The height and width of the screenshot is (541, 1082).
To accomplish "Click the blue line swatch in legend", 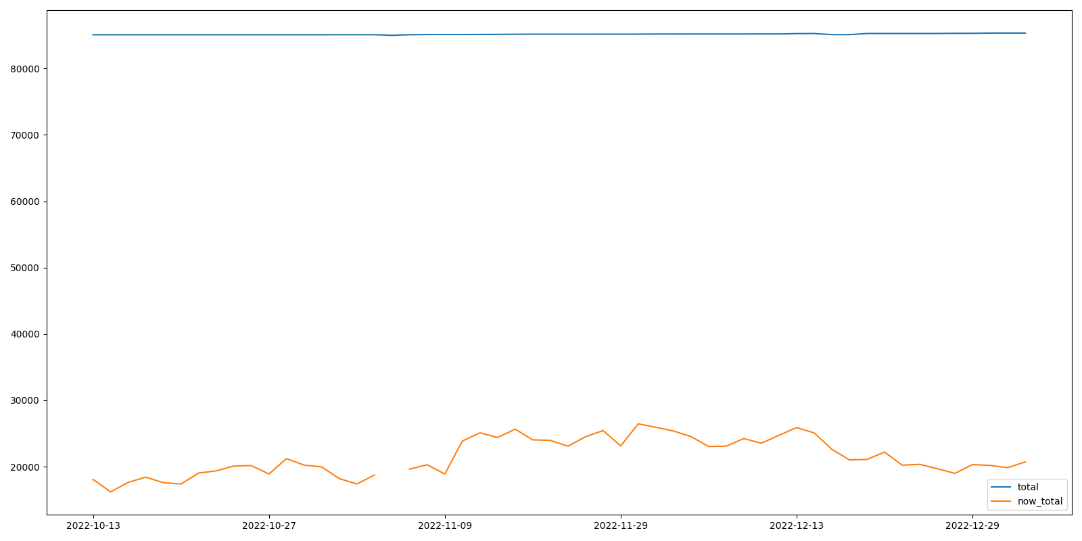I will coord(1001,487).
